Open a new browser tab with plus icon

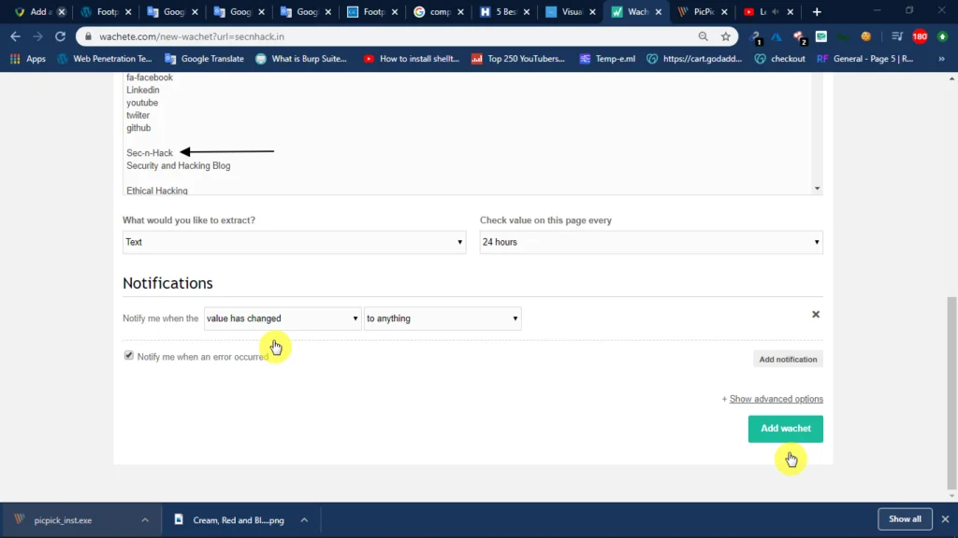point(817,11)
